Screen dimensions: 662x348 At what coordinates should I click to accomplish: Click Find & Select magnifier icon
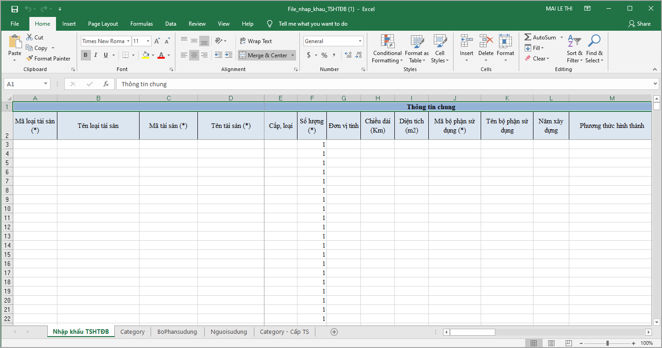(x=594, y=41)
